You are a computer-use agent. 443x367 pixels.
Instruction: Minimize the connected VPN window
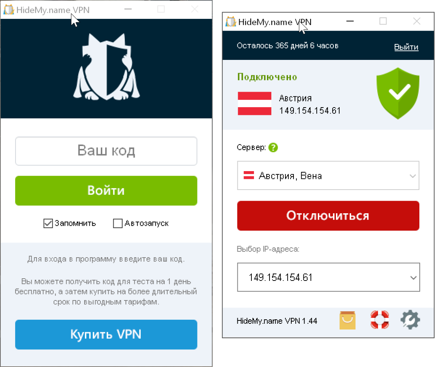[x=350, y=21]
